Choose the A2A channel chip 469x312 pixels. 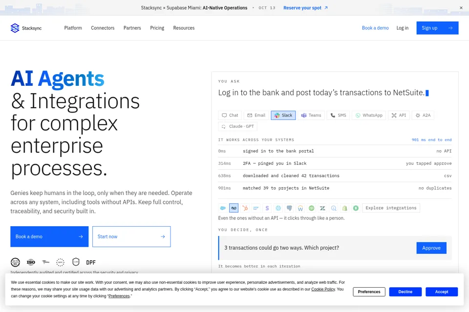click(423, 115)
